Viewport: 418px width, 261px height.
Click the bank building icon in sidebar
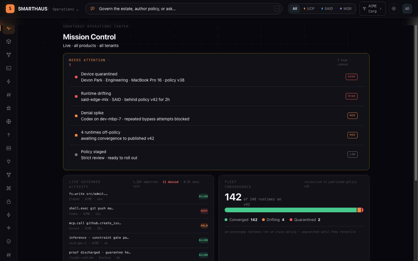point(9,108)
